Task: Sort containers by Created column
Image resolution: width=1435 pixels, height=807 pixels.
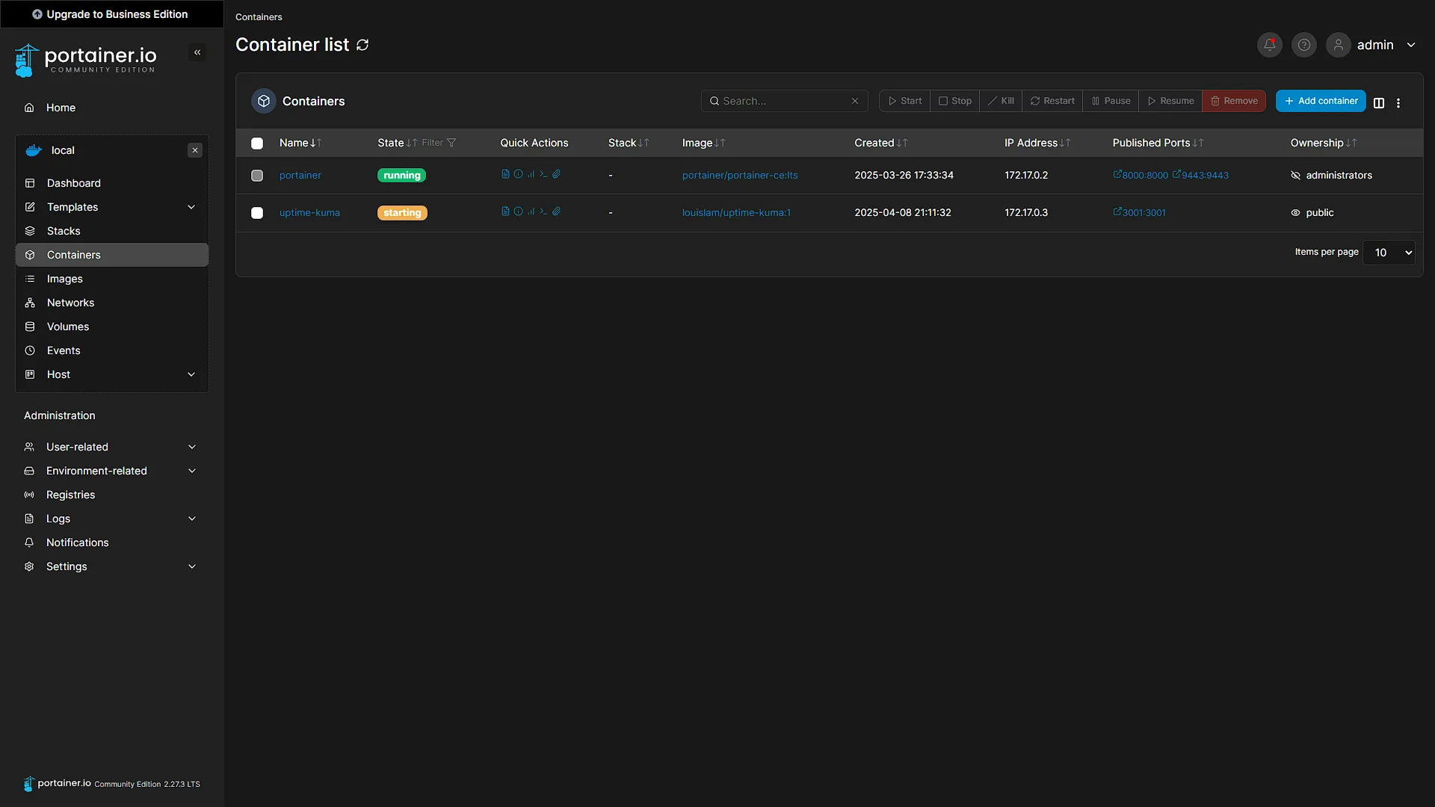Action: (x=881, y=143)
